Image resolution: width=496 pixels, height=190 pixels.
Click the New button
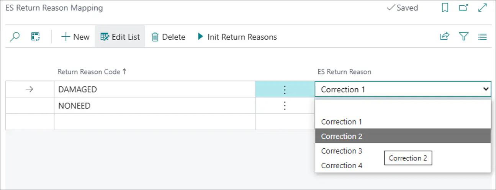(75, 37)
